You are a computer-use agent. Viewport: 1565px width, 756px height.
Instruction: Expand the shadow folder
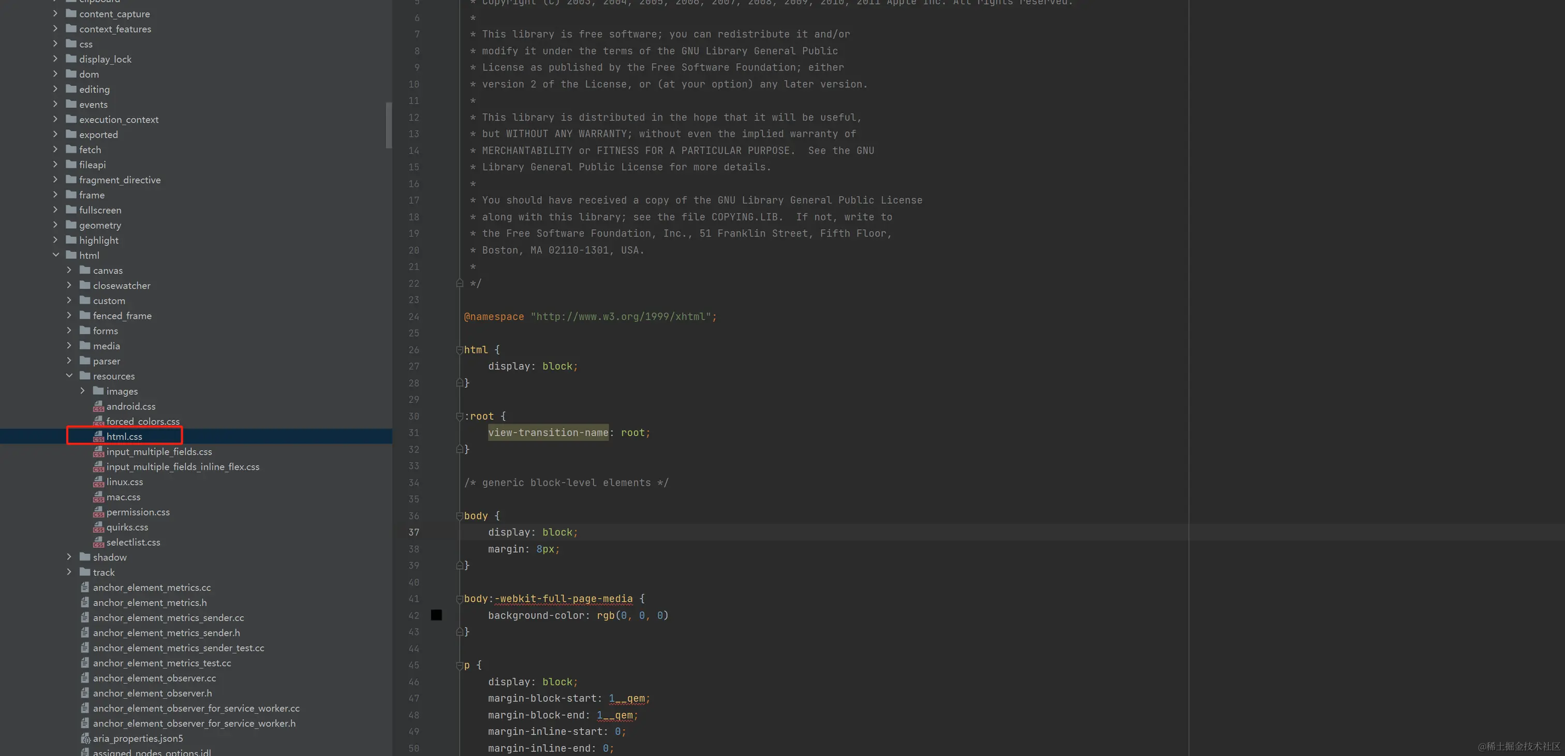click(x=69, y=557)
